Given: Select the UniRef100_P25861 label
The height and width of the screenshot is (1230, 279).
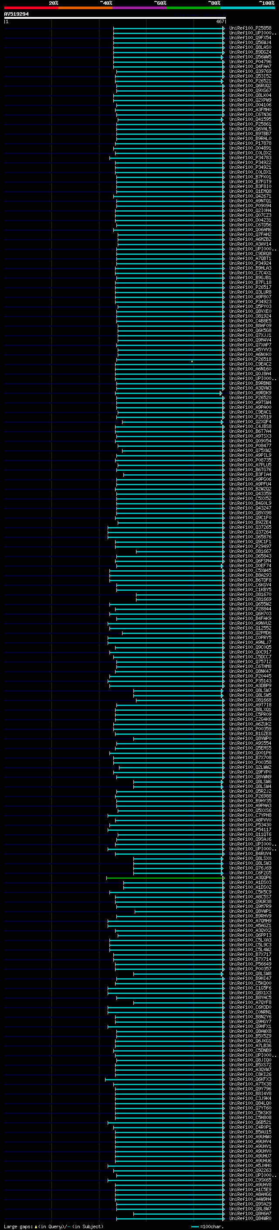Looking at the screenshot, I should (x=250, y=124).
